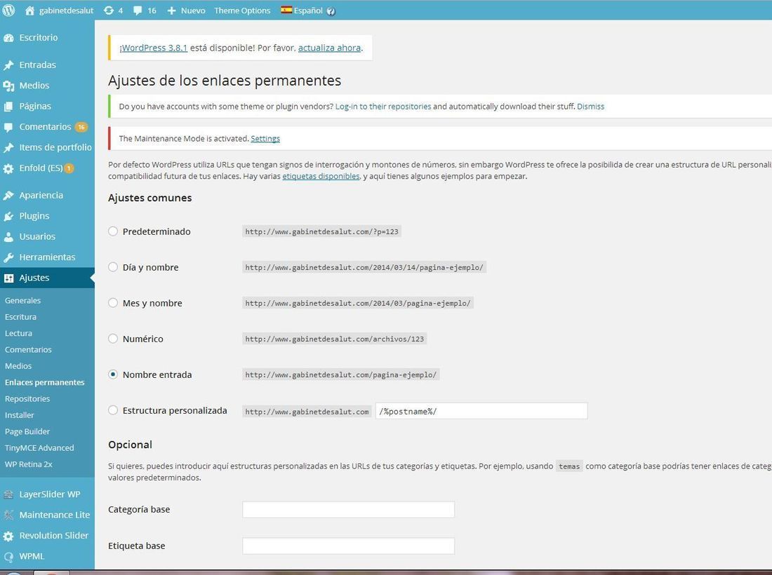Select the Predeterminado radio button

pyautogui.click(x=113, y=231)
